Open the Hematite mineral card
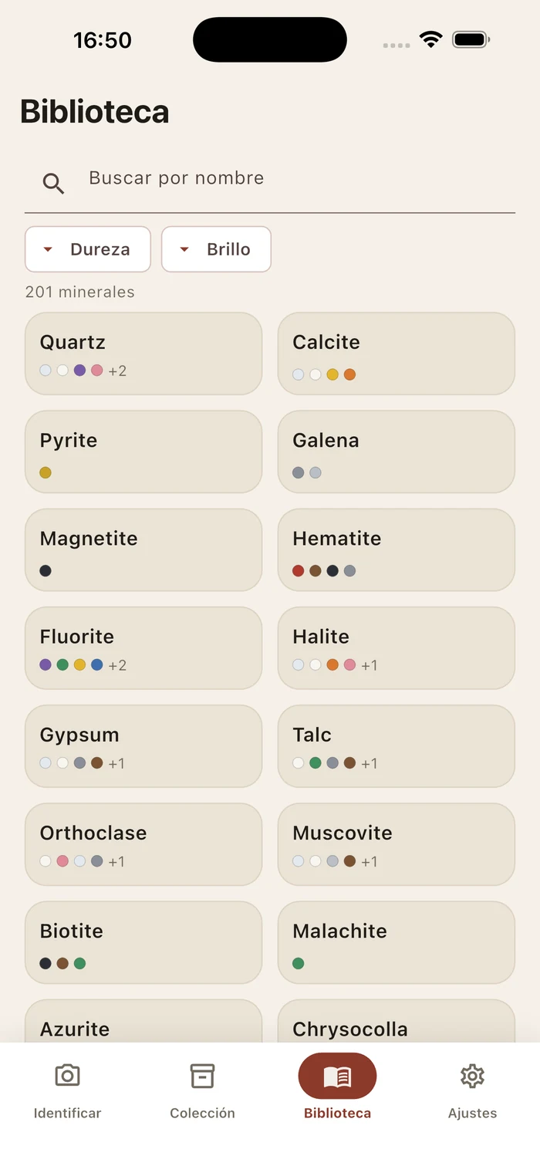 coord(397,549)
